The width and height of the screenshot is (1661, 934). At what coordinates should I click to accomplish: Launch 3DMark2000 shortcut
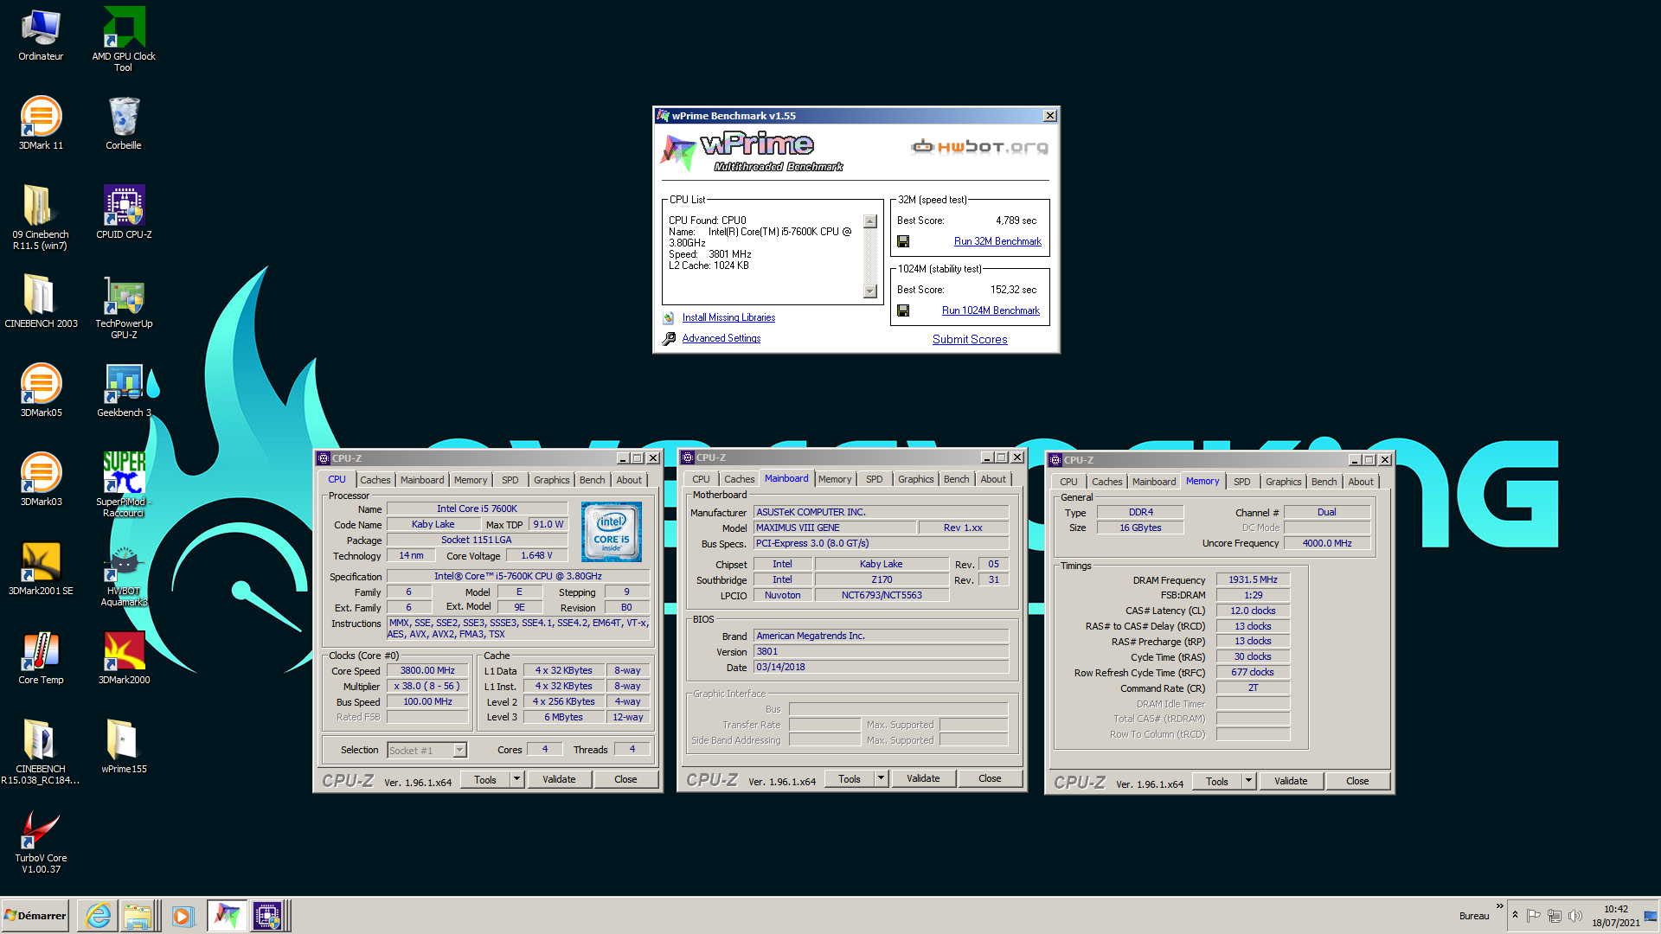coord(124,658)
